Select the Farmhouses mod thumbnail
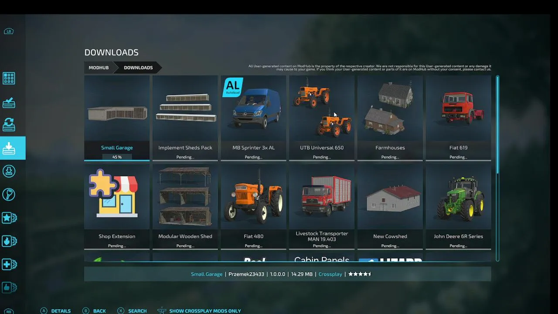Screen dimensions: 558x314 click(x=390, y=108)
